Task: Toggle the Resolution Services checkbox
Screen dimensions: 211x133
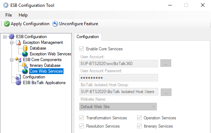Action: [x=82, y=126]
